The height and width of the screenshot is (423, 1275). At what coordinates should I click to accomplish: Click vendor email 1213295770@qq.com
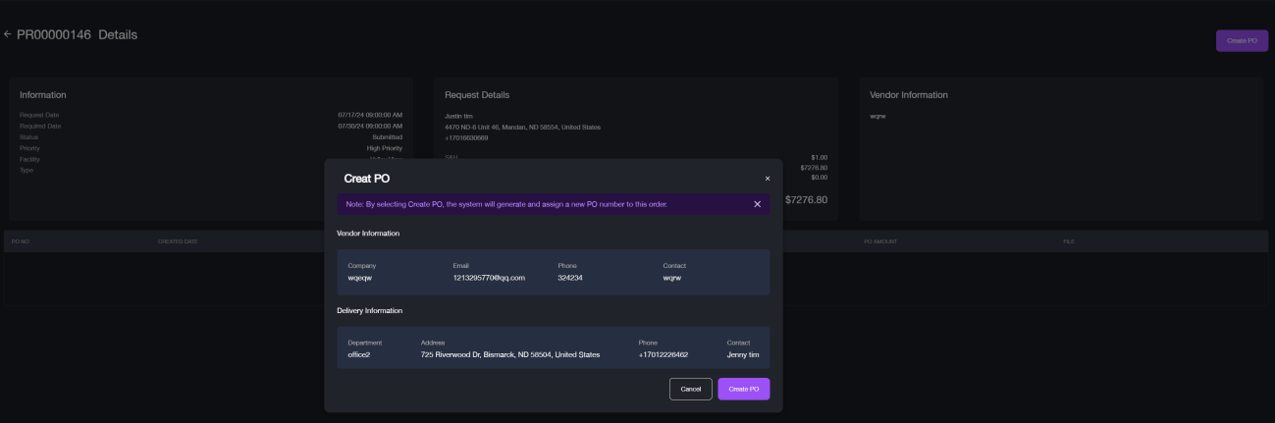click(489, 278)
